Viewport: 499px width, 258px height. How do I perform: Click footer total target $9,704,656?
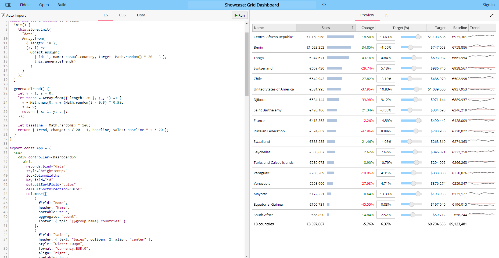click(x=437, y=224)
